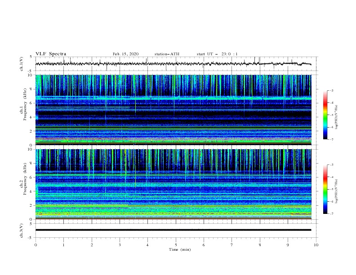The width and height of the screenshot is (356, 275).
Task: Click the "ch.1(V)" waveform axis label
Action: (x=22, y=64)
